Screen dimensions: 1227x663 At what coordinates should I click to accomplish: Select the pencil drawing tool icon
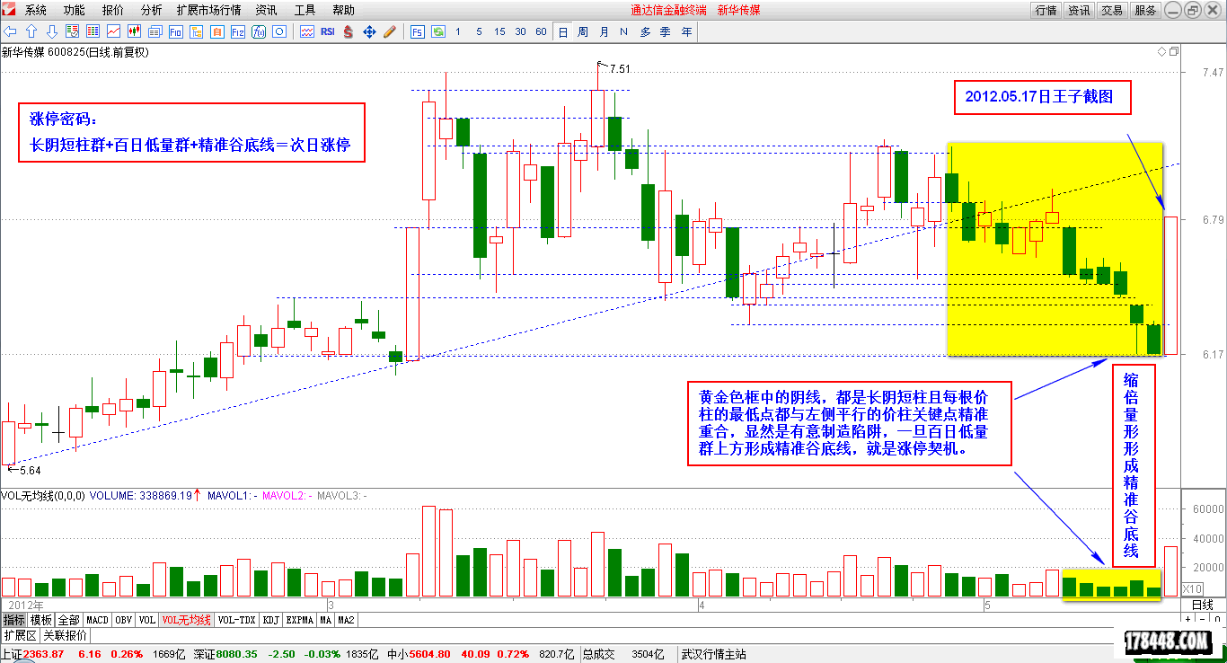(390, 31)
